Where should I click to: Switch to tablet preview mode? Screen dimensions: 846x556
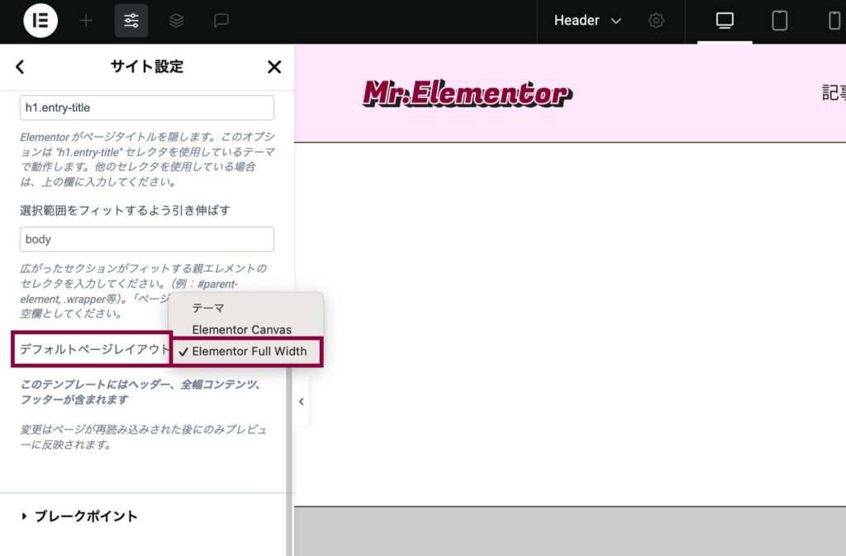pos(780,21)
